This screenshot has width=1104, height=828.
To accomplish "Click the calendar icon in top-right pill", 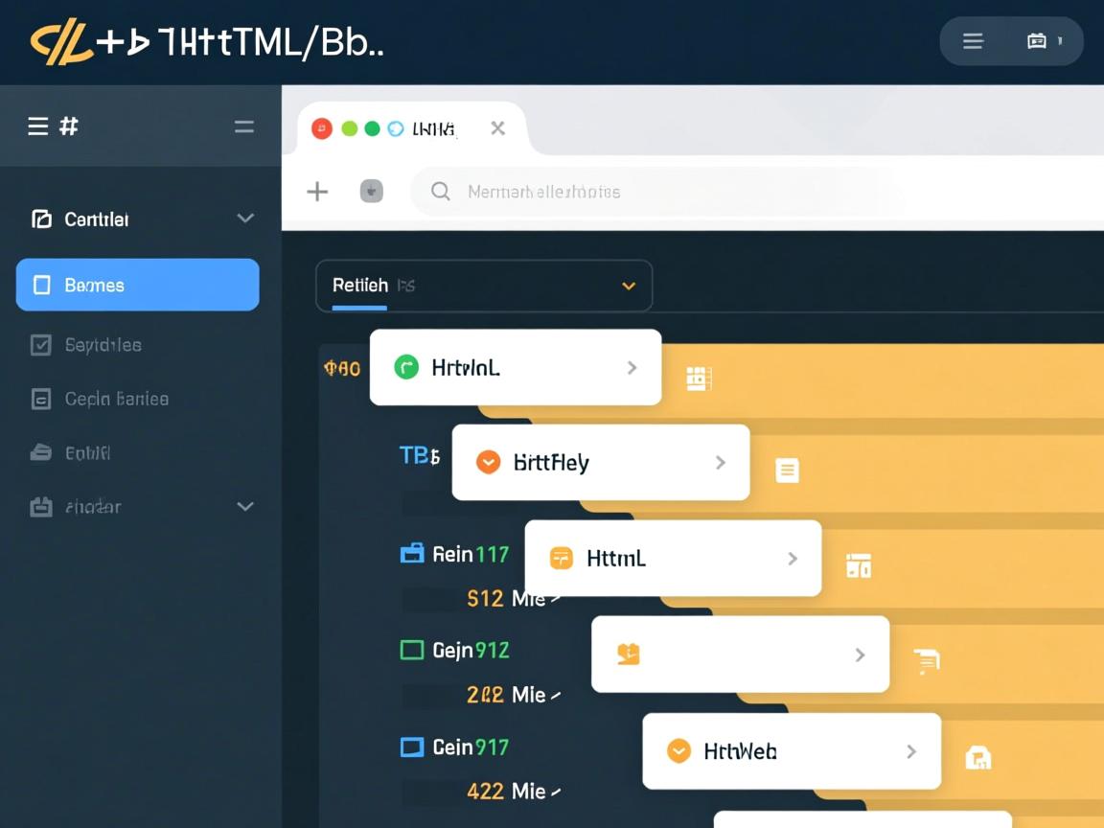I will 1036,41.
